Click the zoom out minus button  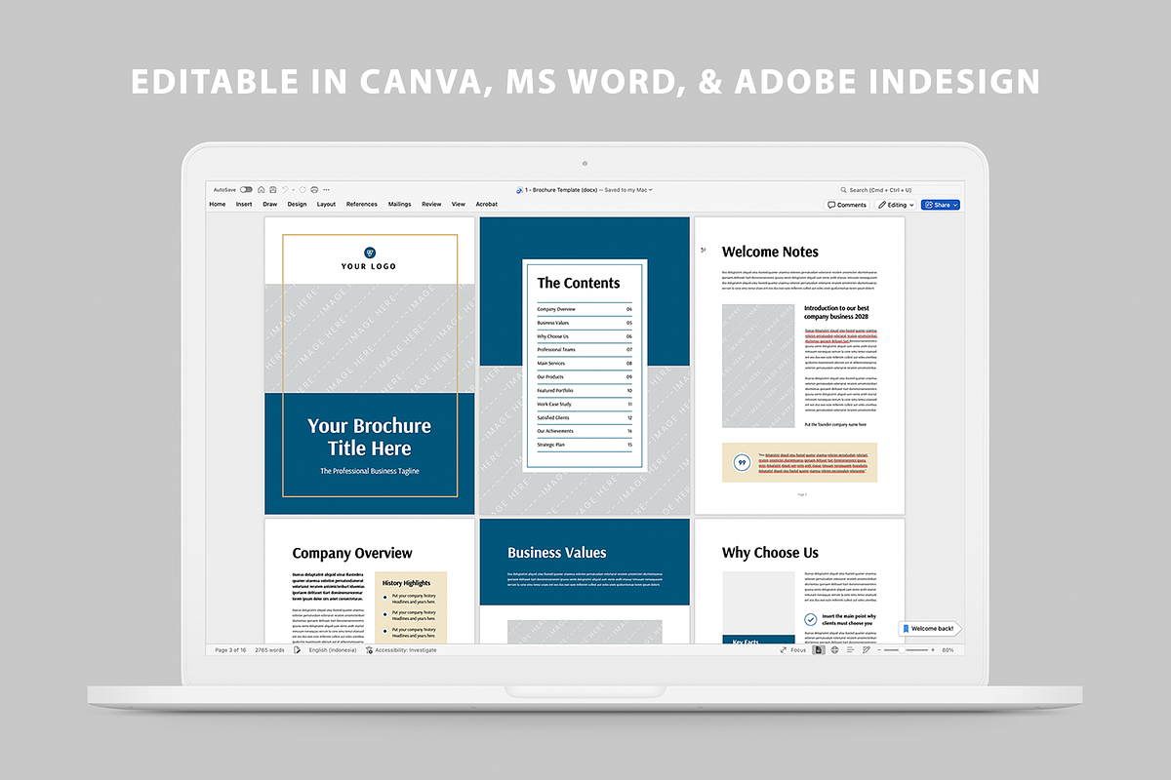[878, 649]
